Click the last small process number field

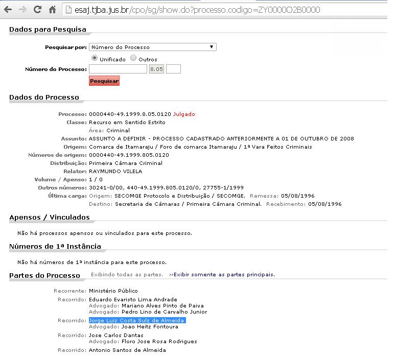point(173,69)
